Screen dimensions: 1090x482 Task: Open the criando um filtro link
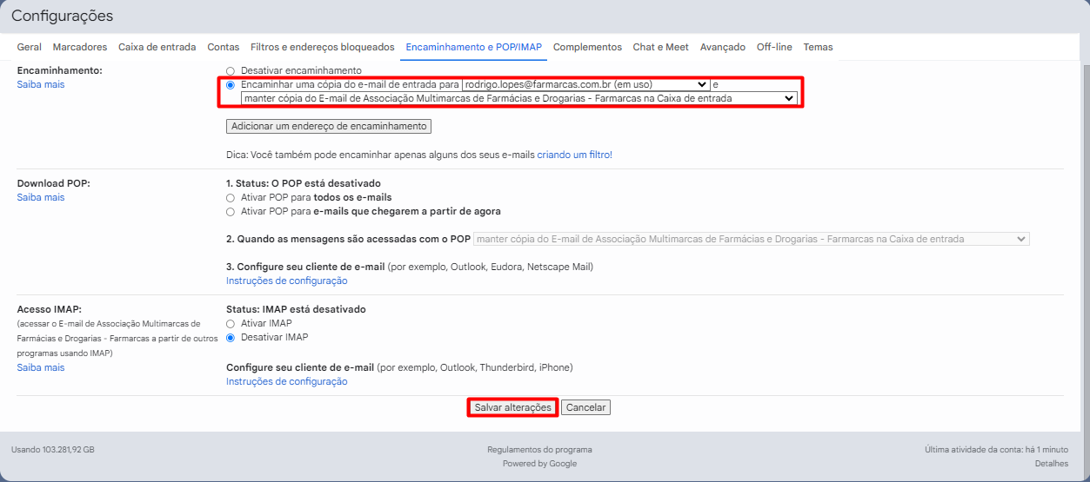574,155
